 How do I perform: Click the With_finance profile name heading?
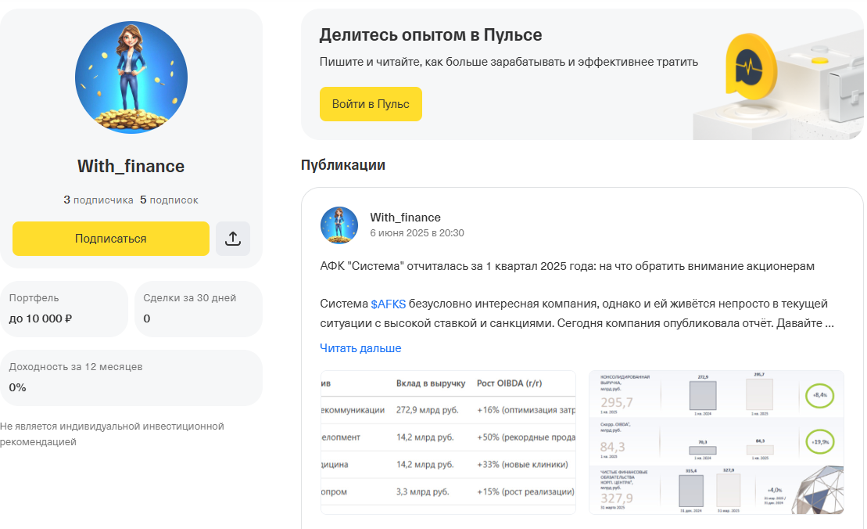coord(131,166)
